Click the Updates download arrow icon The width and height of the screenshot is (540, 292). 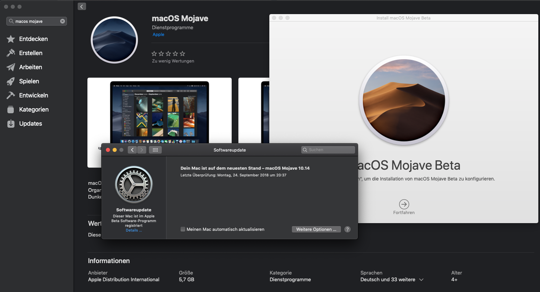11,124
